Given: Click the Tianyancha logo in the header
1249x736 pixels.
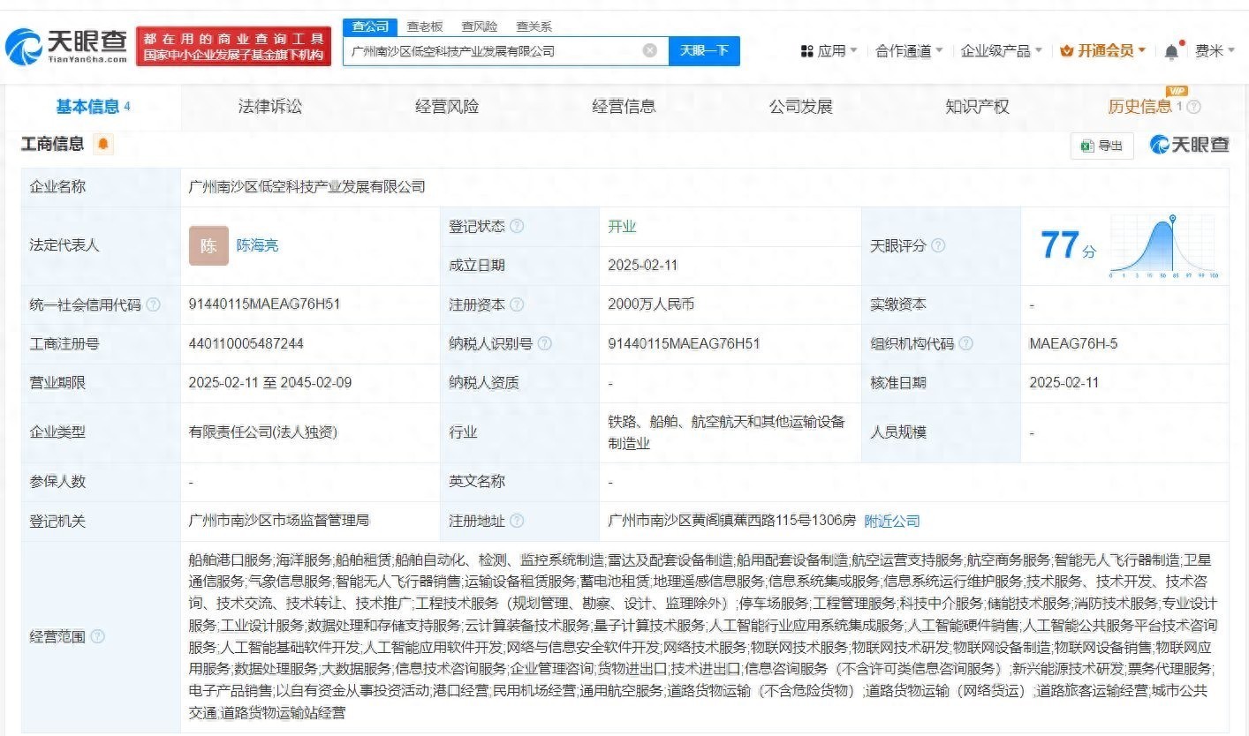Looking at the screenshot, I should click(x=67, y=46).
